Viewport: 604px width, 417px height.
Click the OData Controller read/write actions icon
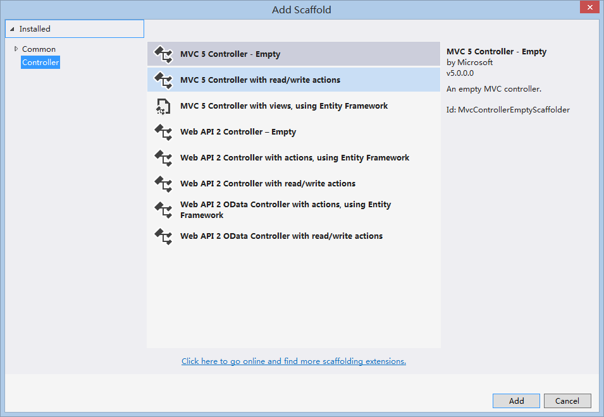click(x=163, y=236)
